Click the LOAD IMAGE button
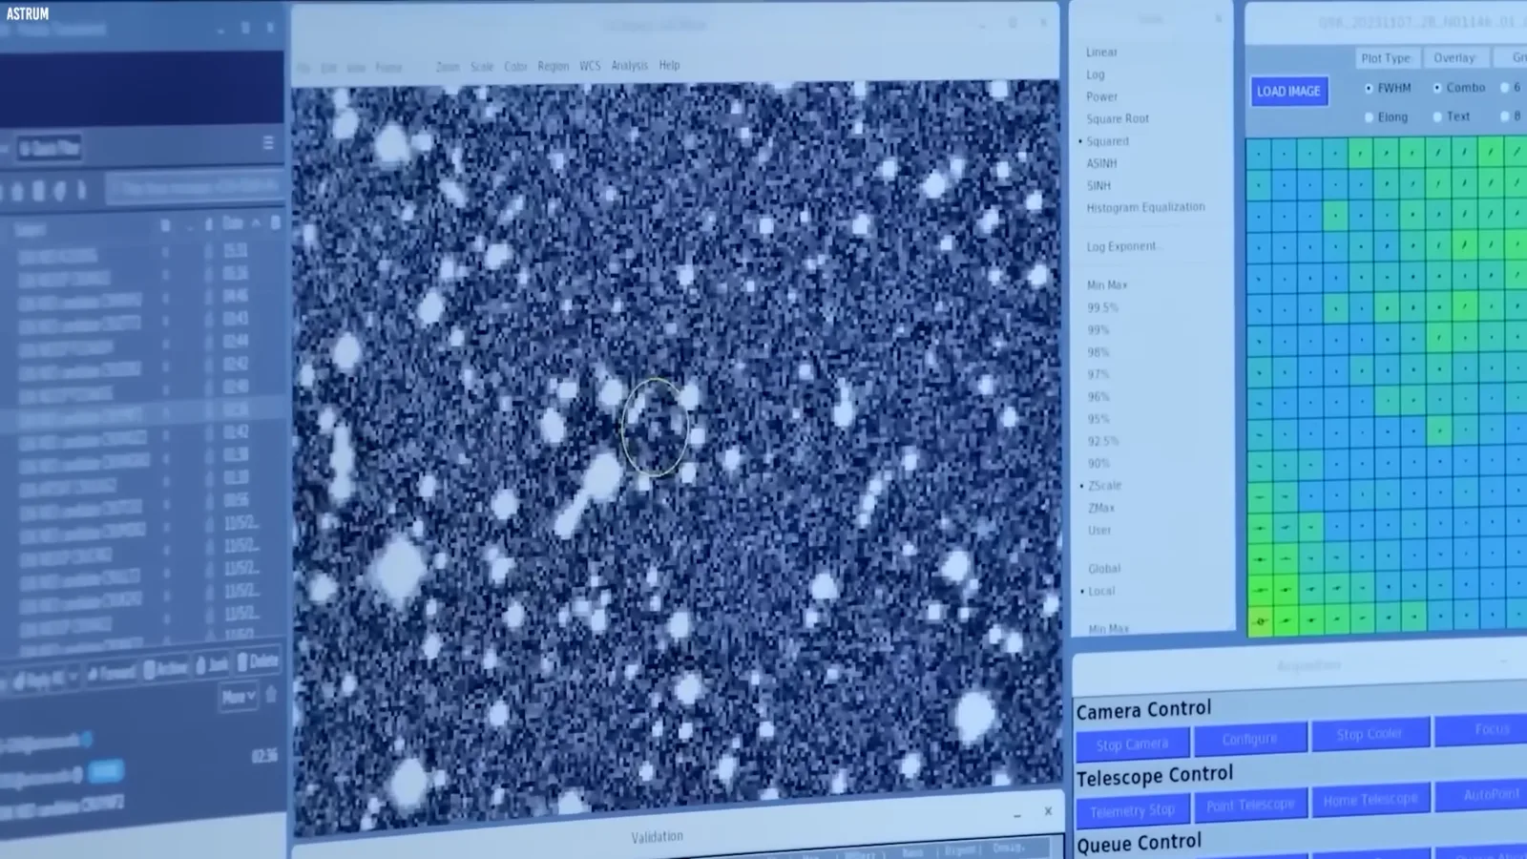 1288,92
